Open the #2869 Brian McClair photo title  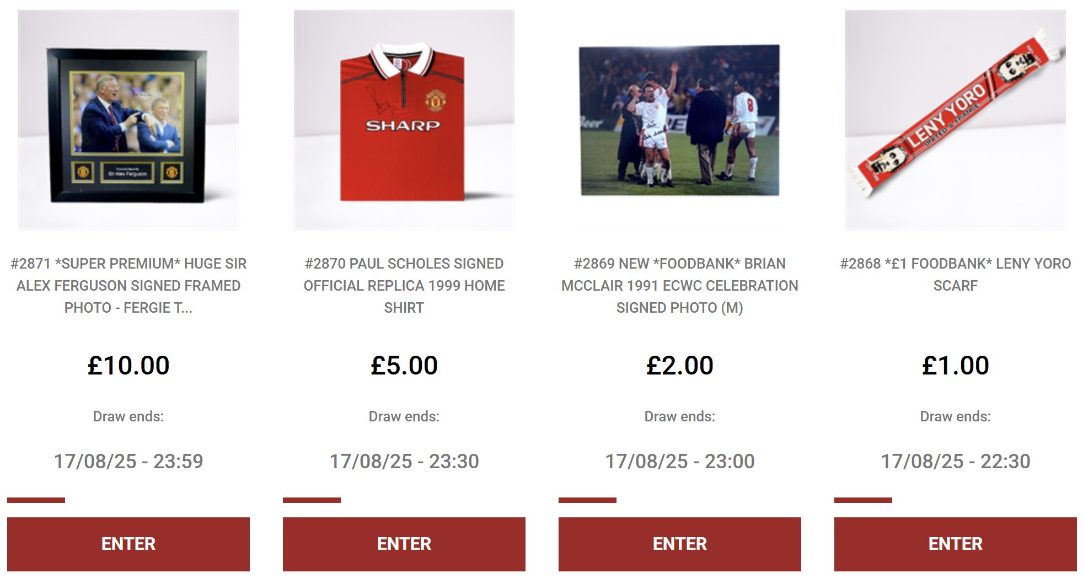[680, 286]
